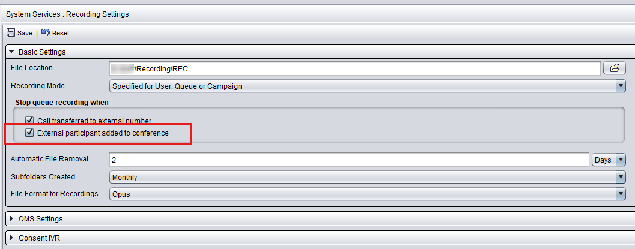
Task: Collapse the Basic Settings section
Action: tap(12, 52)
